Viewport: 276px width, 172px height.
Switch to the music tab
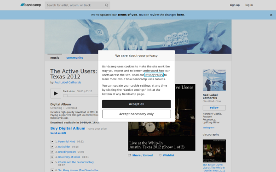pyautogui.click(x=55, y=58)
